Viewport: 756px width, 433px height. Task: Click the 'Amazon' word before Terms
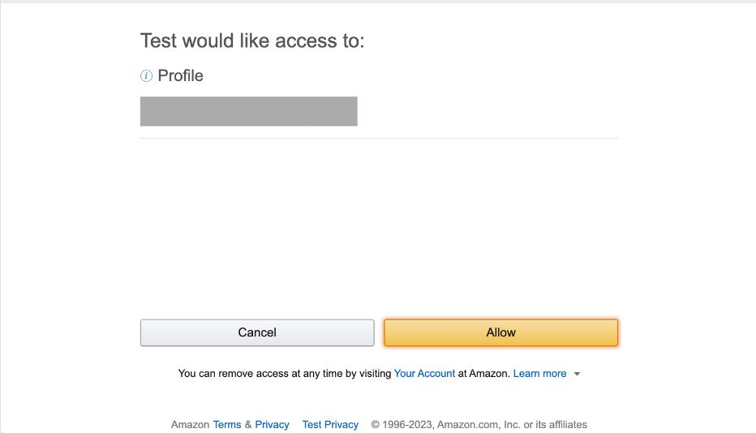click(x=190, y=425)
